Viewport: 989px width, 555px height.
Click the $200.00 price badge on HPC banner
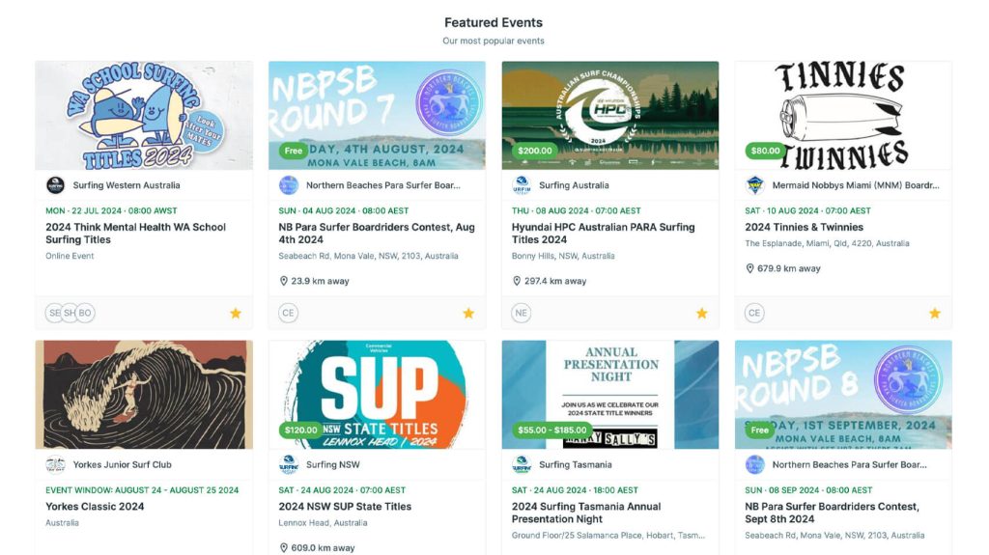click(535, 151)
